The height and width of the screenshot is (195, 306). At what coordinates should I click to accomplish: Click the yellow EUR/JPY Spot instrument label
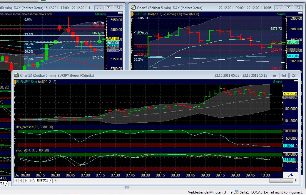pos(27,81)
